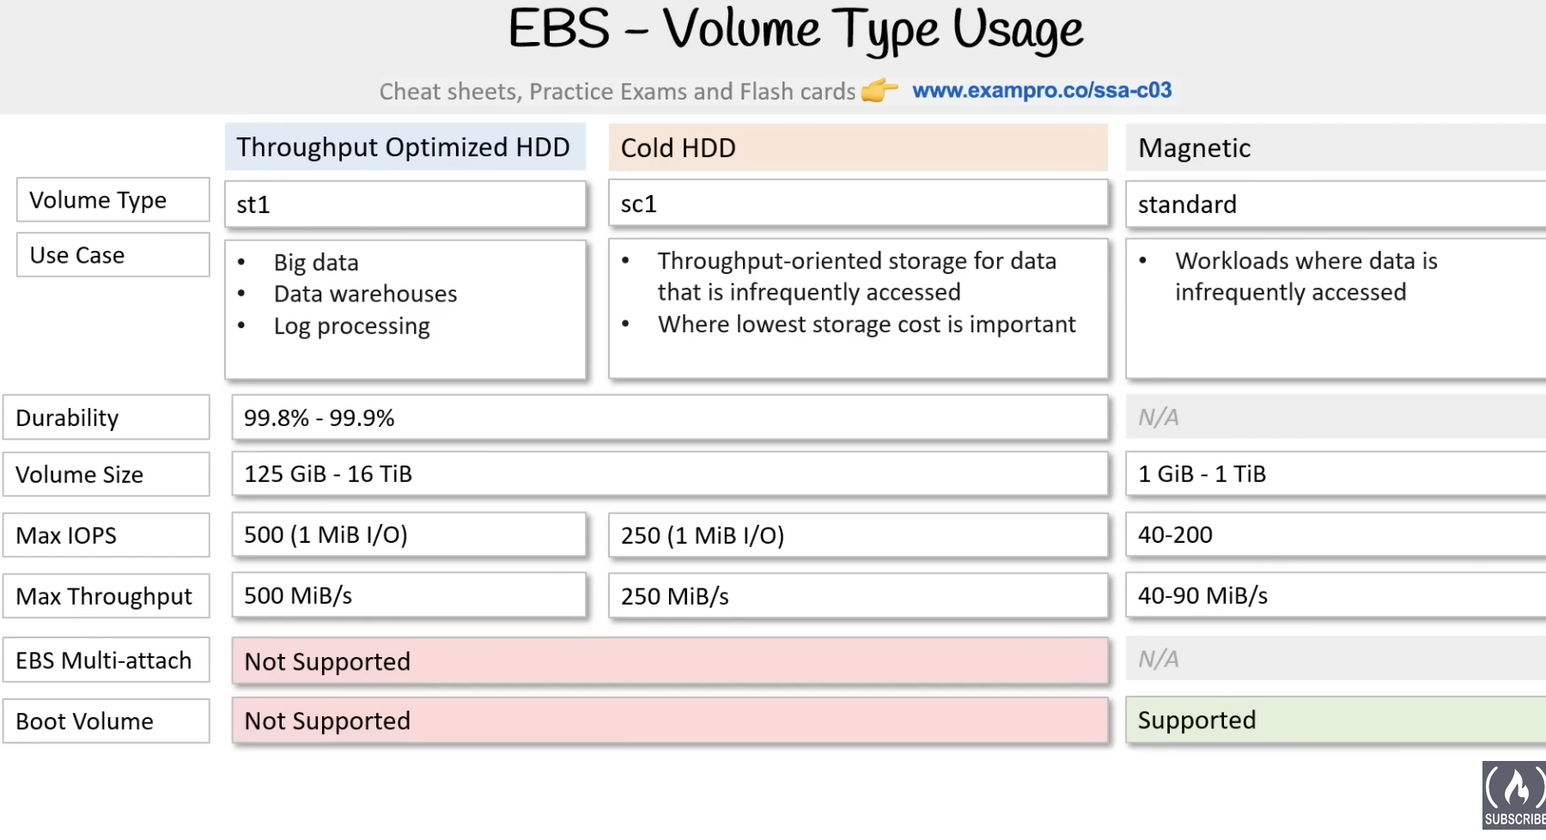Click the 500 MiB/s throughput cell
The width and height of the screenshot is (1546, 840).
pyautogui.click(x=408, y=595)
